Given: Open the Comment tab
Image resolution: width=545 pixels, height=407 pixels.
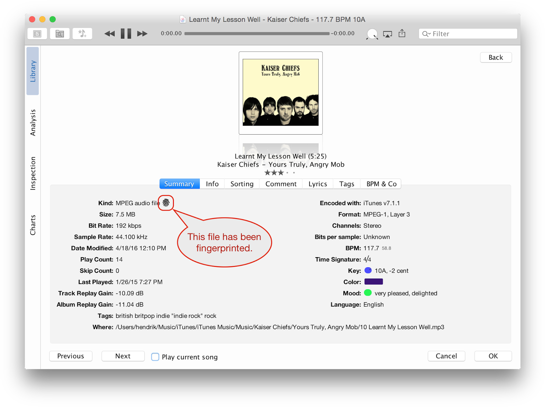Looking at the screenshot, I should click(x=281, y=184).
